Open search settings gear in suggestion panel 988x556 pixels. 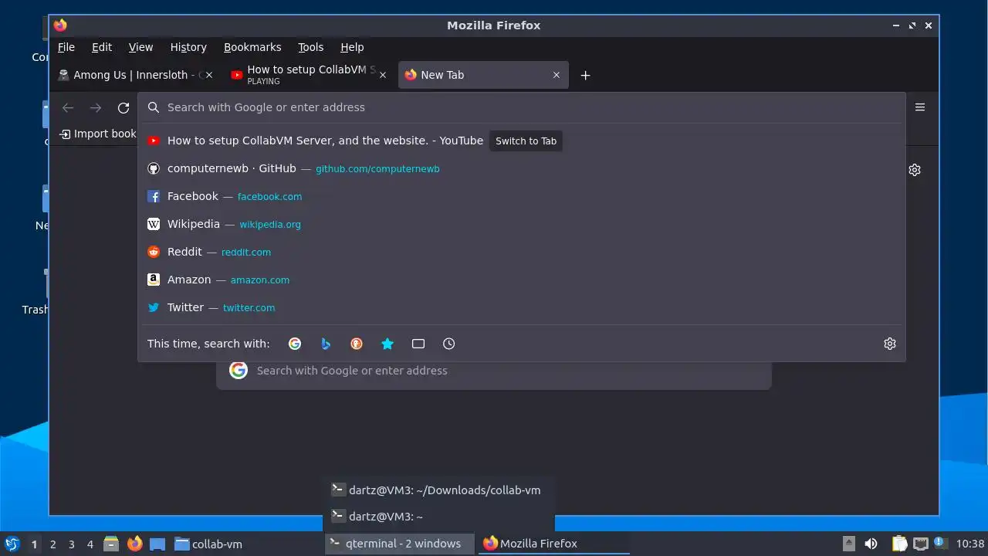tap(890, 344)
